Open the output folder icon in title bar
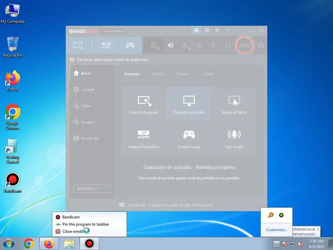 [207, 30]
